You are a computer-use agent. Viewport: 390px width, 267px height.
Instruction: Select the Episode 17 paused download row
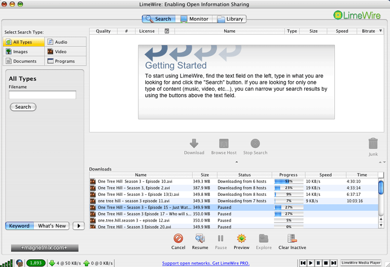pos(234,214)
